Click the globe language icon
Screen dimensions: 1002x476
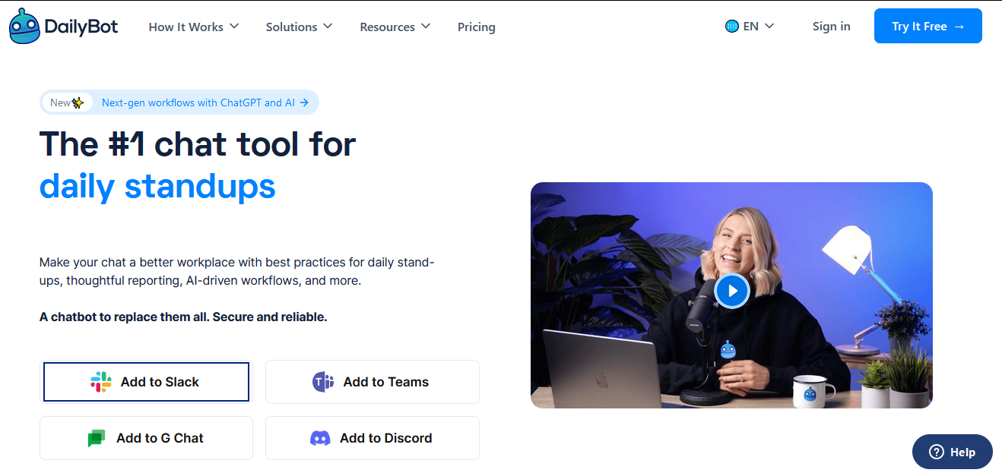click(732, 27)
